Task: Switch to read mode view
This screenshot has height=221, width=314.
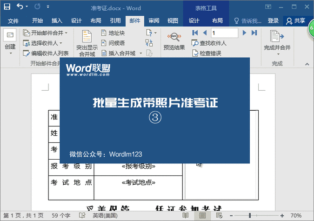Action: 186,215
